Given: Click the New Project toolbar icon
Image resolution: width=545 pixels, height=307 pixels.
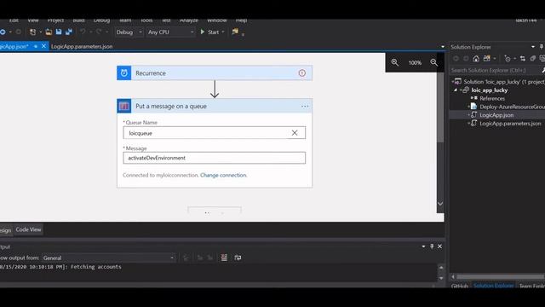Looking at the screenshot, I should click(x=32, y=32).
